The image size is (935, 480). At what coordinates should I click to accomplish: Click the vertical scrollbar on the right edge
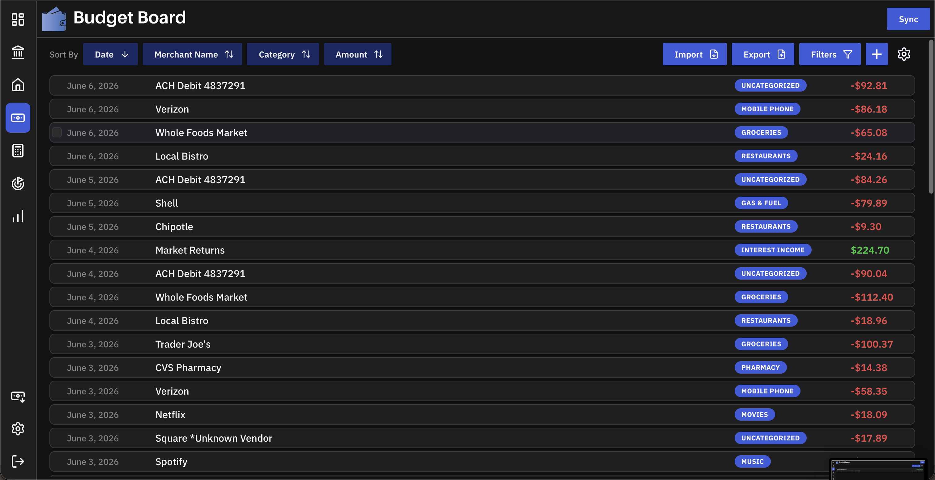tap(931, 116)
